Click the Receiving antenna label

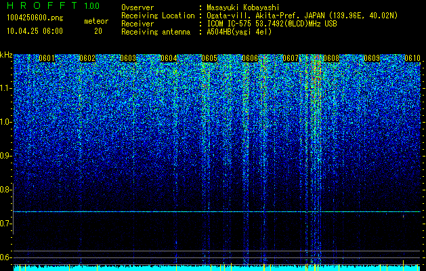coord(156,32)
